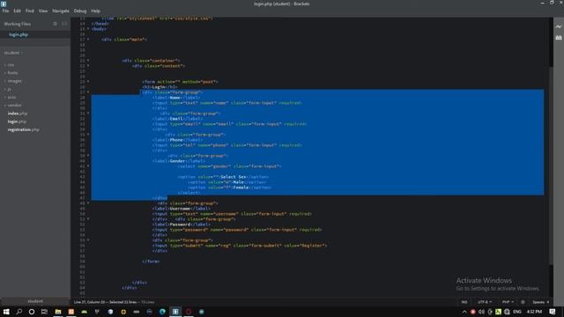Collapse code fold arrow at line 15
The height and width of the screenshot is (317, 564).
(x=88, y=29)
